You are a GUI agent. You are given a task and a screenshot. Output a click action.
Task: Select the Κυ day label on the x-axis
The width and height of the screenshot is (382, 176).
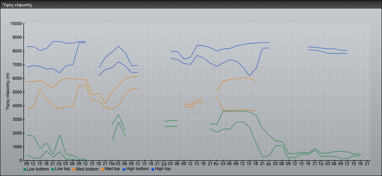click(216, 163)
